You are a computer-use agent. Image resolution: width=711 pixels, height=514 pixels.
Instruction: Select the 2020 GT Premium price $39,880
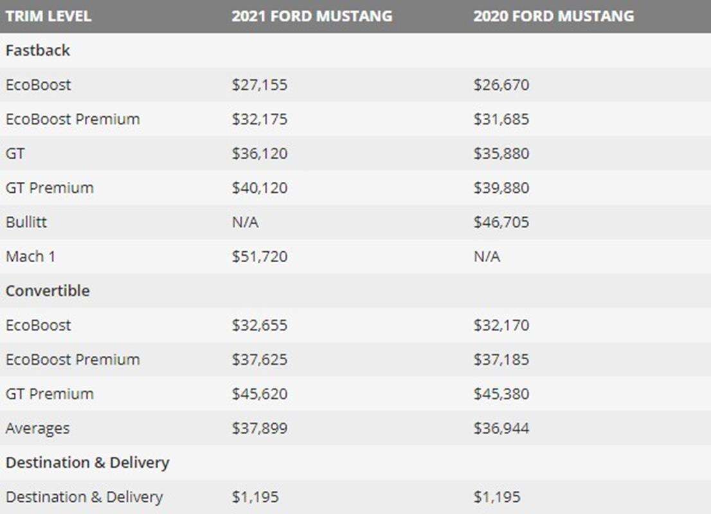pos(501,188)
